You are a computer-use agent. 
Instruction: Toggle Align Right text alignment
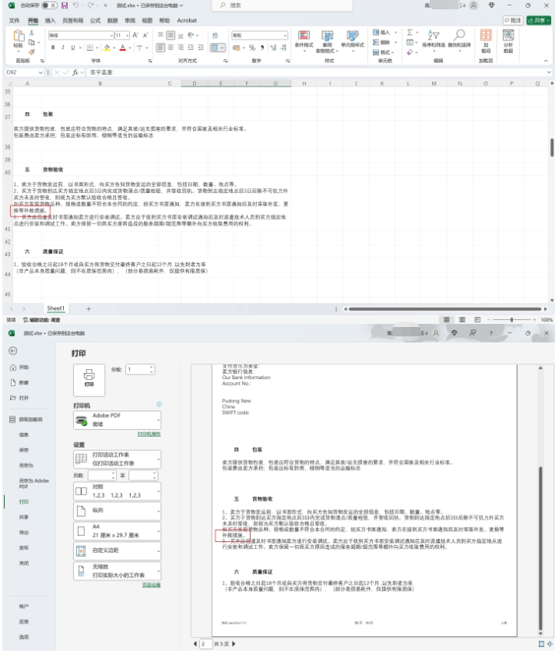[x=181, y=47]
